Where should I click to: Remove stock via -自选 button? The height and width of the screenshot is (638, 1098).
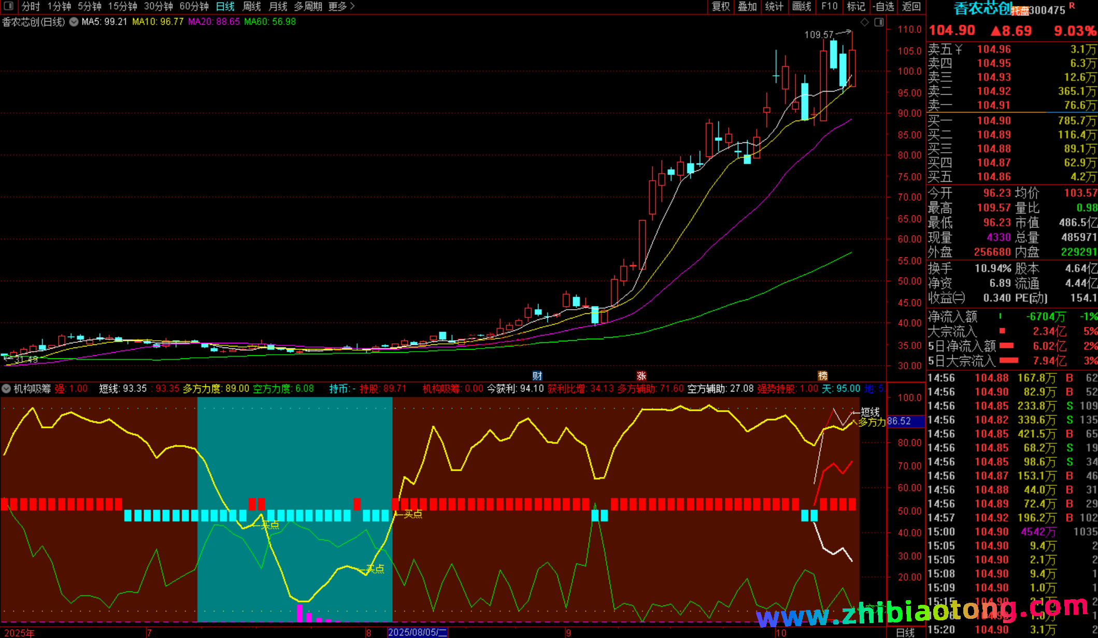pos(883,6)
